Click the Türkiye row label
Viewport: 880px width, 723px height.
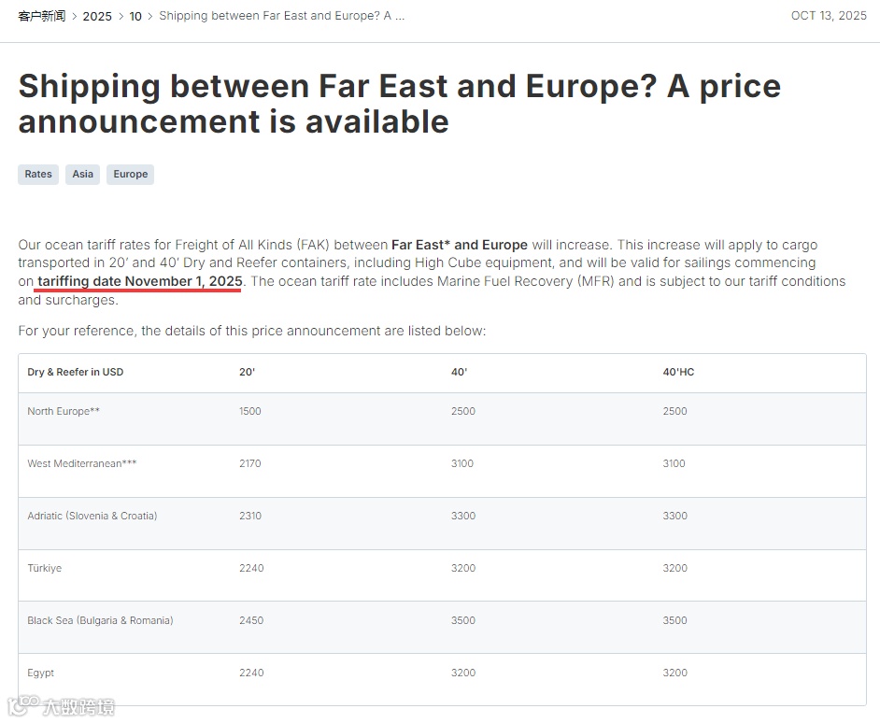pyautogui.click(x=45, y=568)
